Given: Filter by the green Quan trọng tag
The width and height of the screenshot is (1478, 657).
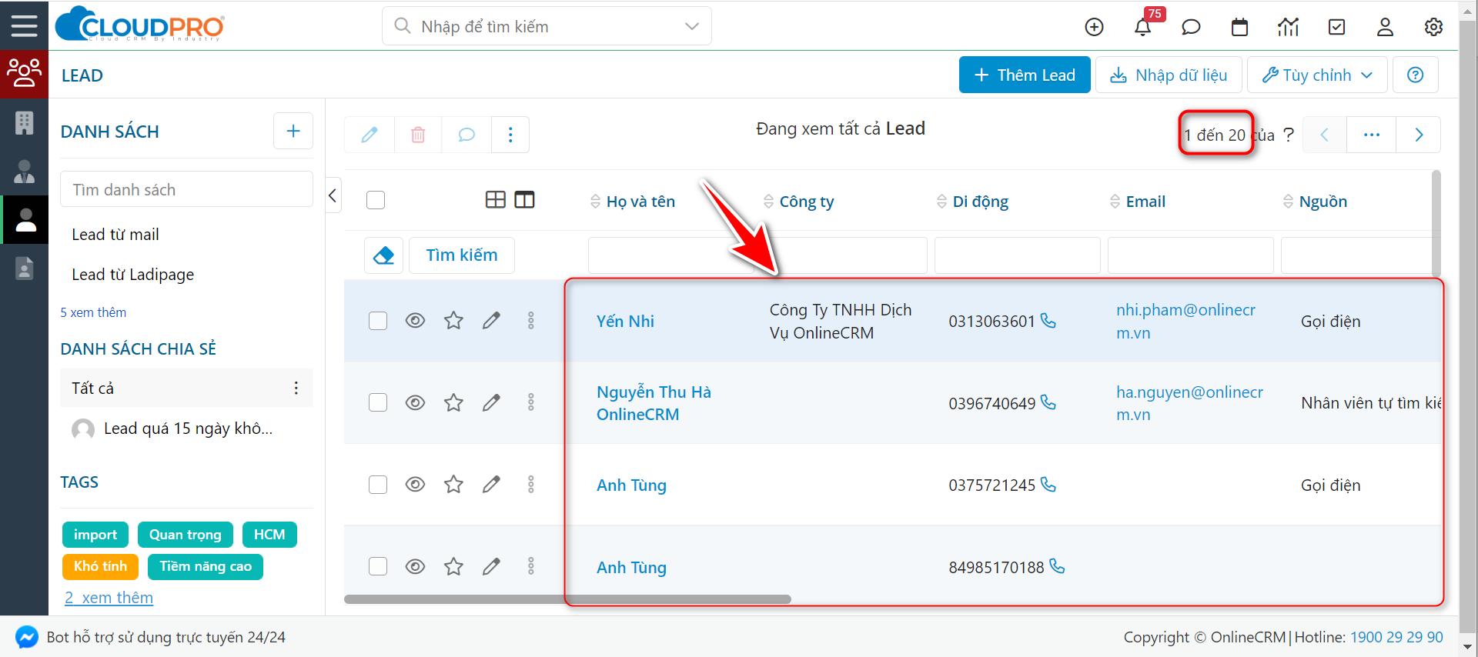Looking at the screenshot, I should tap(185, 535).
